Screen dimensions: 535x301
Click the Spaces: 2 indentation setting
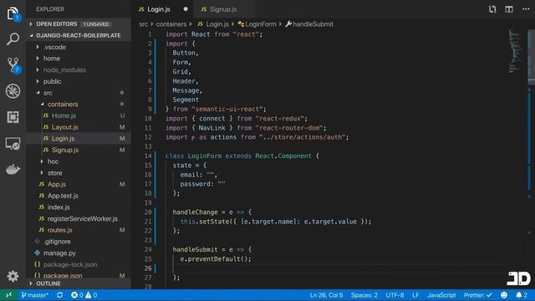(364, 295)
